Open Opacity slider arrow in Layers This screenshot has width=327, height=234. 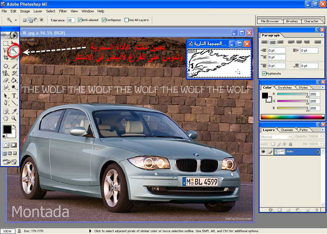click(x=321, y=136)
